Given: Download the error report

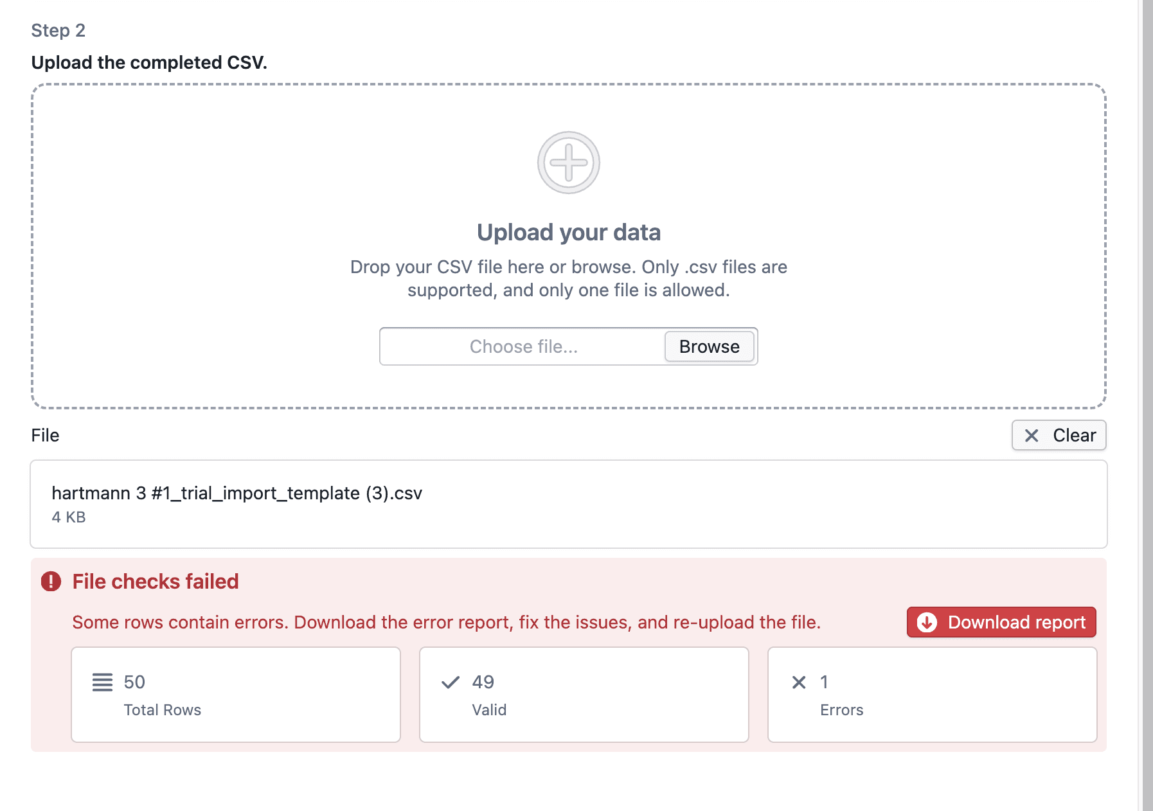Looking at the screenshot, I should pyautogui.click(x=1001, y=622).
